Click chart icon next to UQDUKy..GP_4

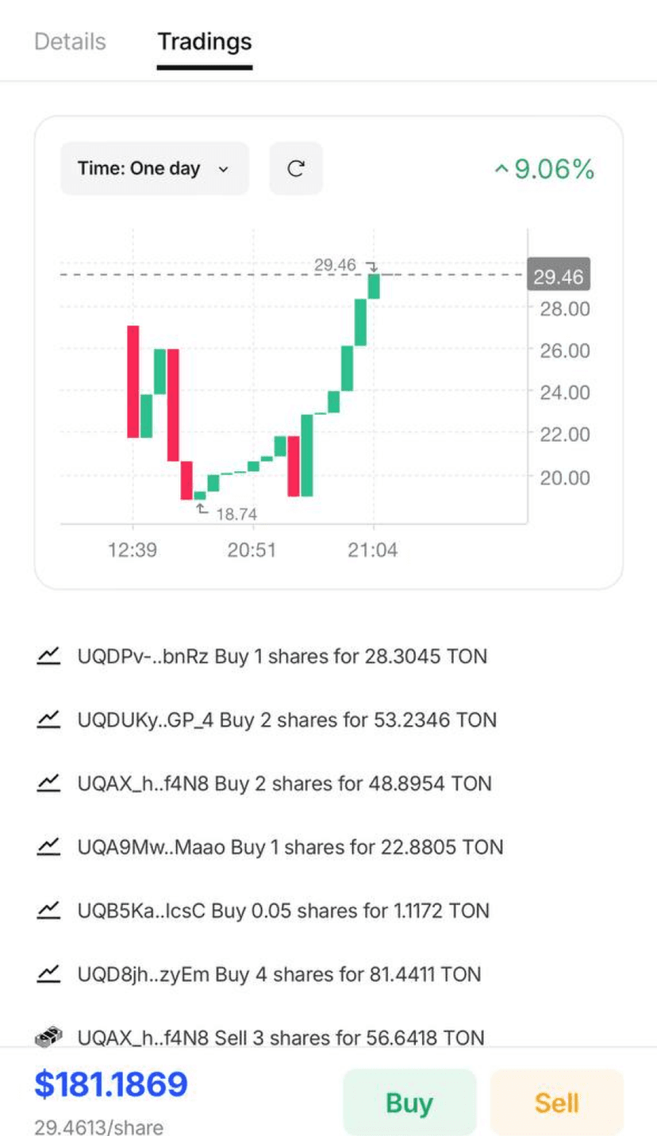pos(48,720)
